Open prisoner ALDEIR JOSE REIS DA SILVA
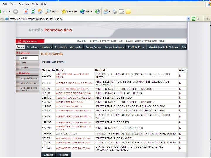 [73, 93]
